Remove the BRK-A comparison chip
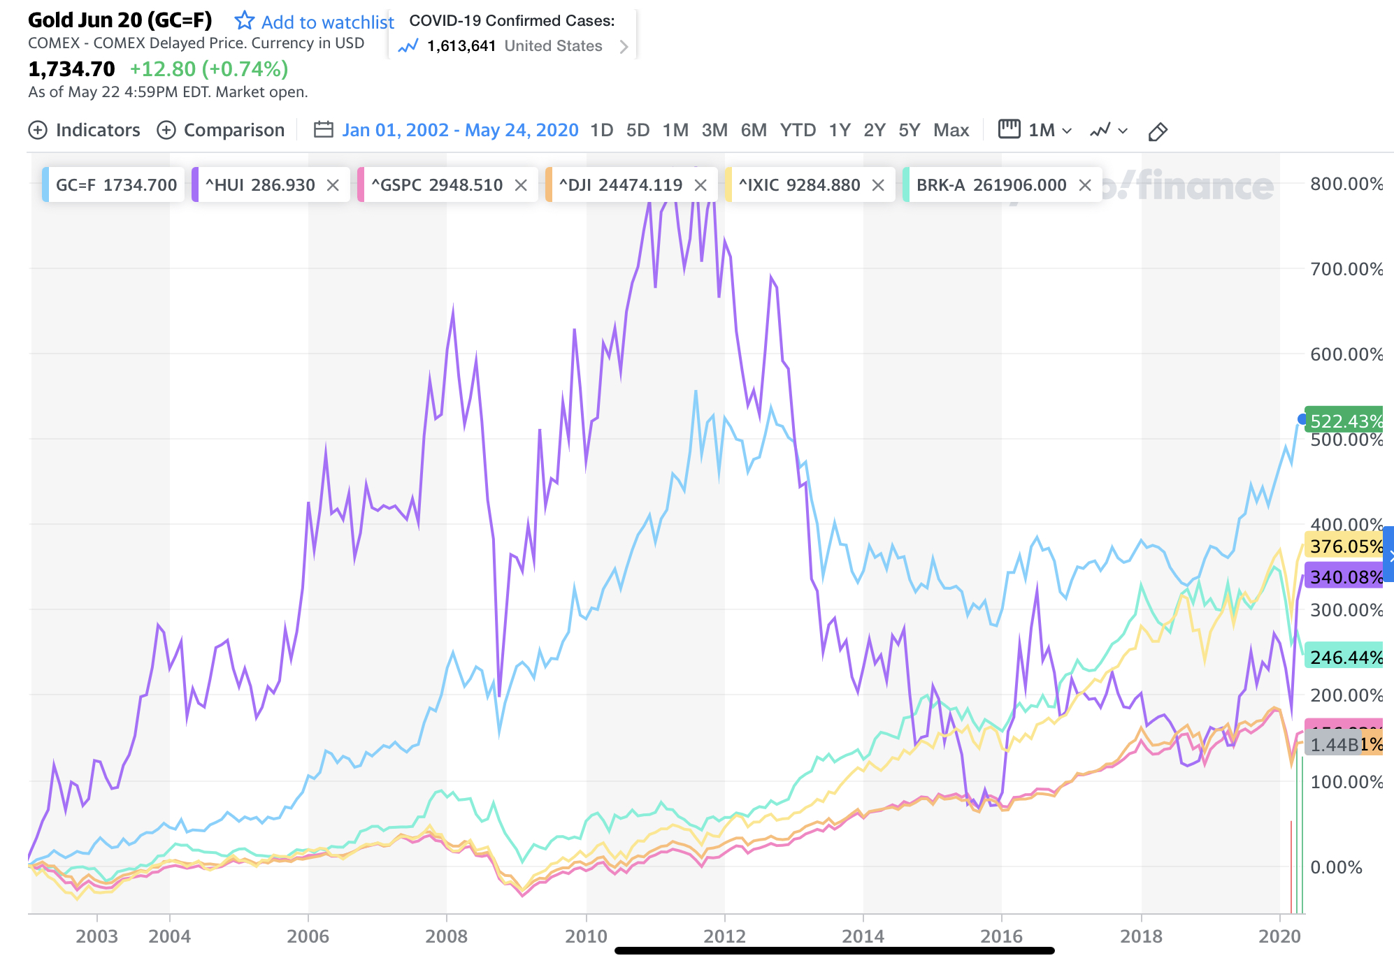This screenshot has height=965, width=1394. [1085, 185]
